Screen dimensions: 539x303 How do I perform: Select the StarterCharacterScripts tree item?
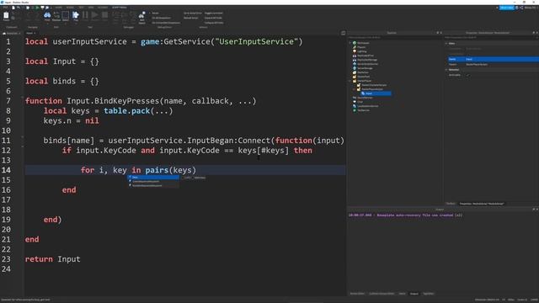point(374,85)
